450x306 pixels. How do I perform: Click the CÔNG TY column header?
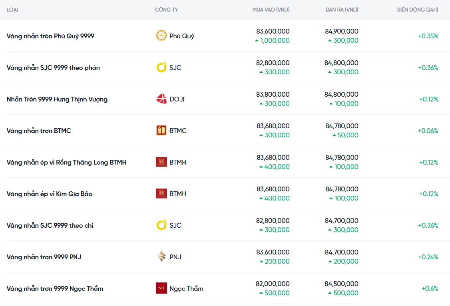[167, 10]
